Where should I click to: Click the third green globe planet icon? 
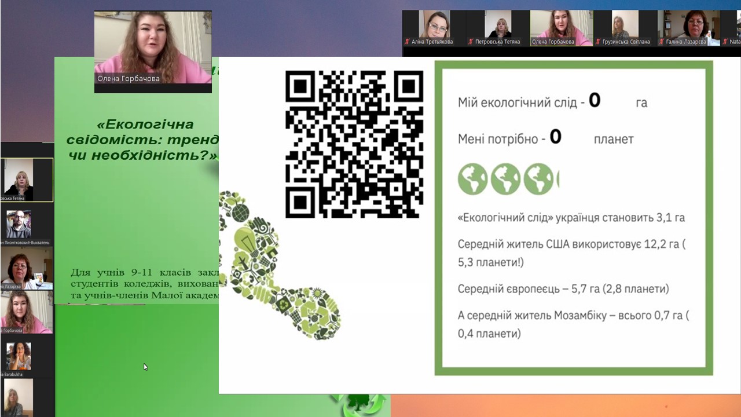click(x=538, y=180)
